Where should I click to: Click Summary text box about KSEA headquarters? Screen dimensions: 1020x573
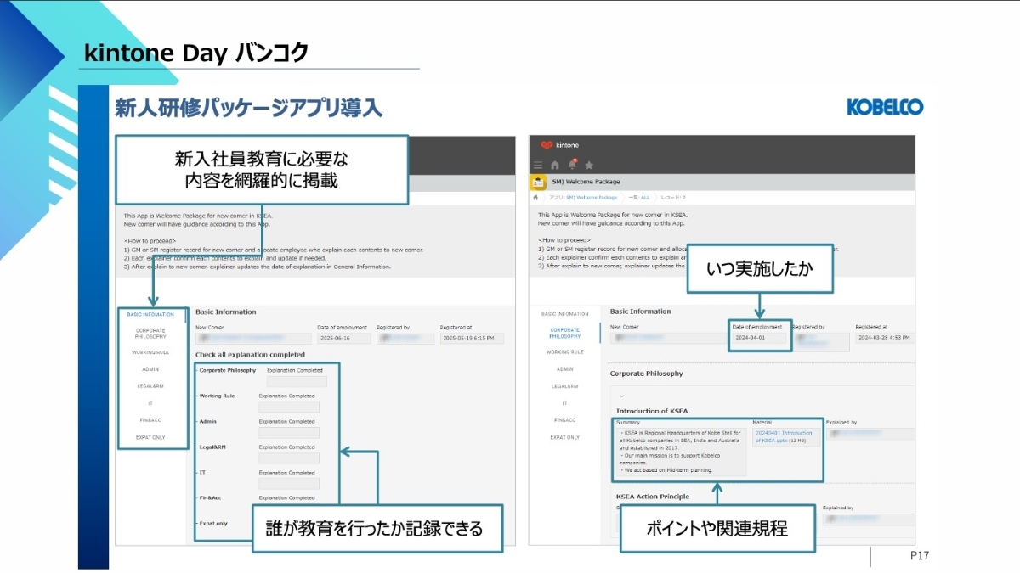(682, 451)
